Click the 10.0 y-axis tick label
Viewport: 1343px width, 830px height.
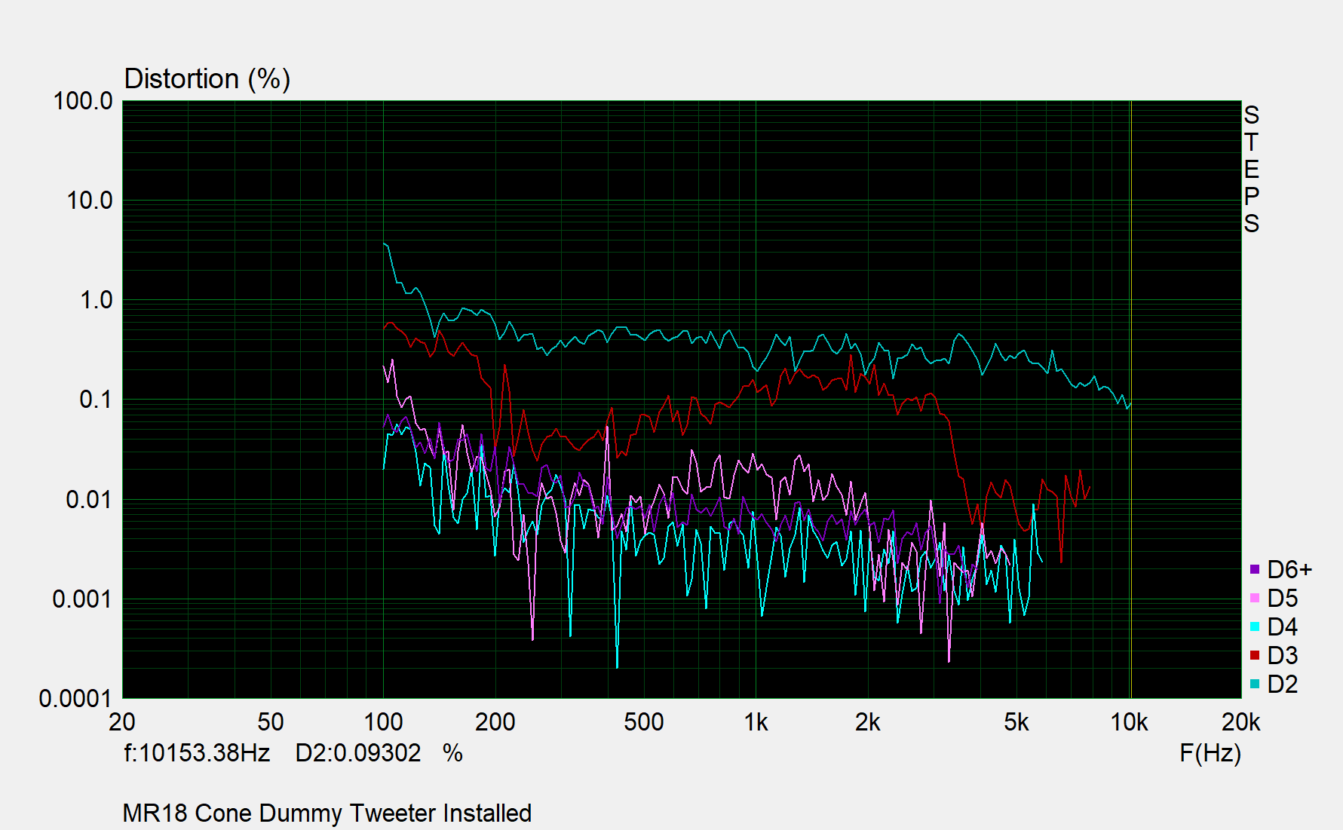[90, 201]
